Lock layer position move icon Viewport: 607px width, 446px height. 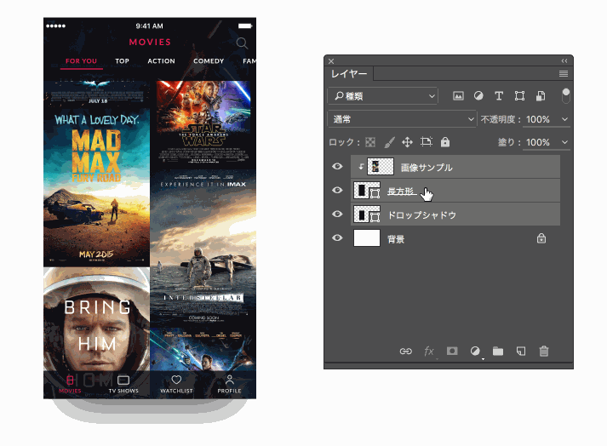(407, 142)
